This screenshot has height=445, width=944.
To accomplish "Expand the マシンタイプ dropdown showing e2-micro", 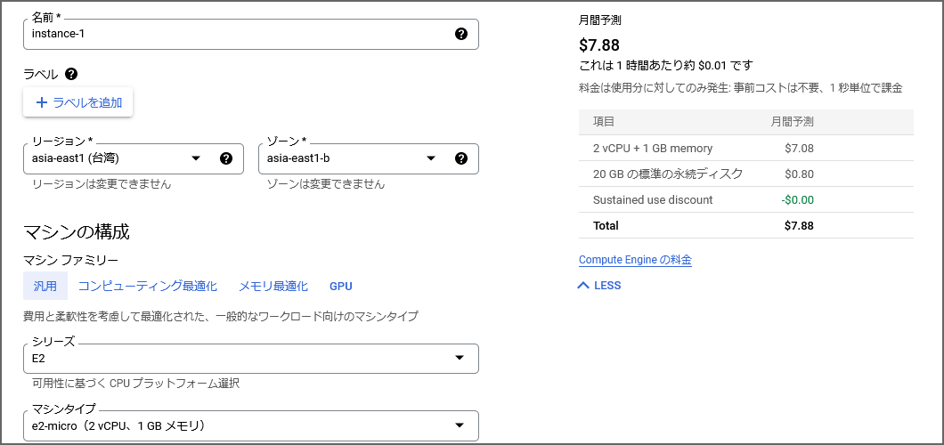I will coord(249,425).
